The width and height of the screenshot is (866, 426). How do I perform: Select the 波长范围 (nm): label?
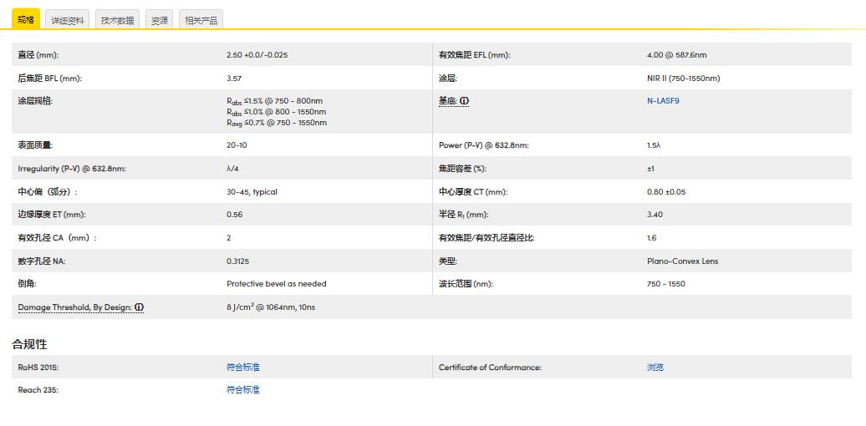tap(466, 284)
